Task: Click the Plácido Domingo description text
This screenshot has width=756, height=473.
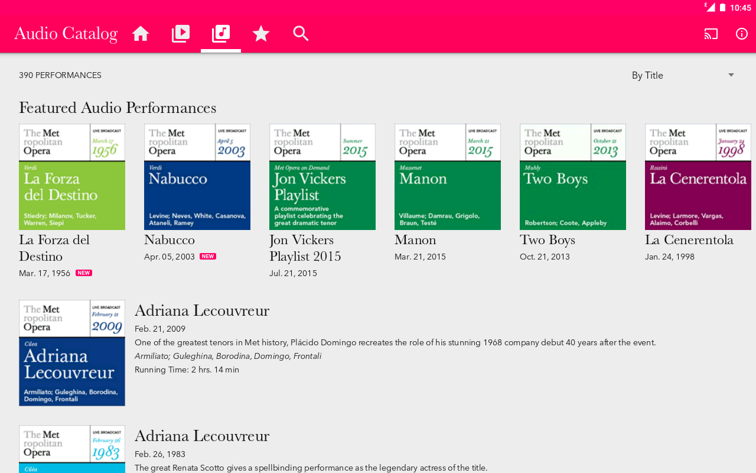Action: (x=395, y=342)
